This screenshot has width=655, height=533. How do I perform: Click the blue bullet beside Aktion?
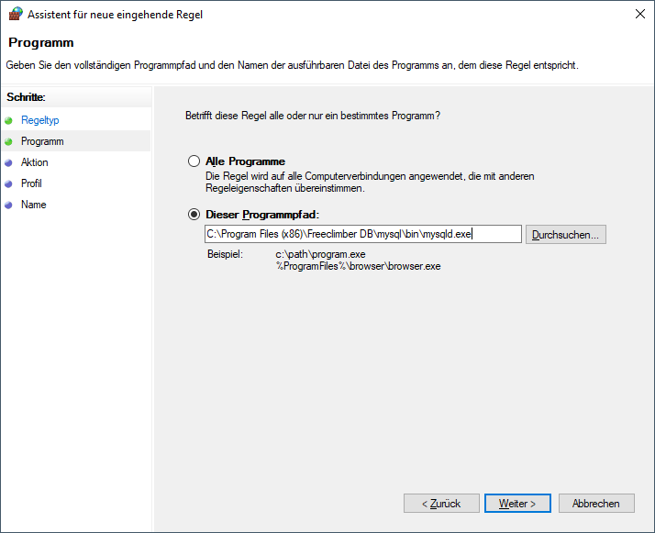9,162
